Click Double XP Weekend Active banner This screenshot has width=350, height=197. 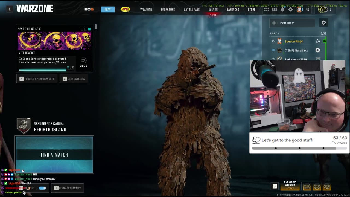[290, 185]
